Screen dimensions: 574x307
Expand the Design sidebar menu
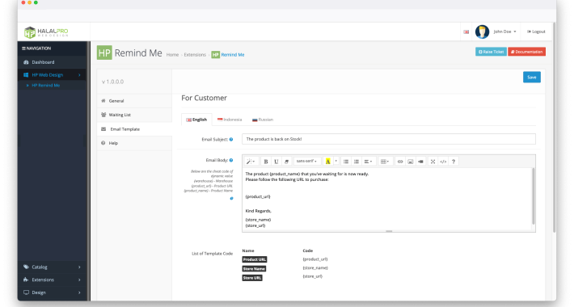pos(52,292)
